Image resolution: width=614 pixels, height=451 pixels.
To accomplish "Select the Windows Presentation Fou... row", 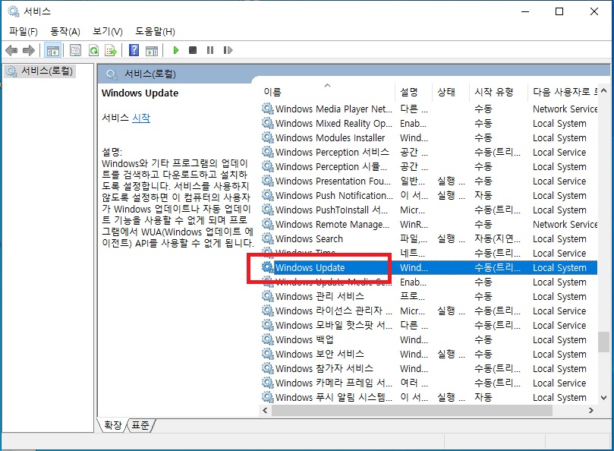I will [x=429, y=181].
